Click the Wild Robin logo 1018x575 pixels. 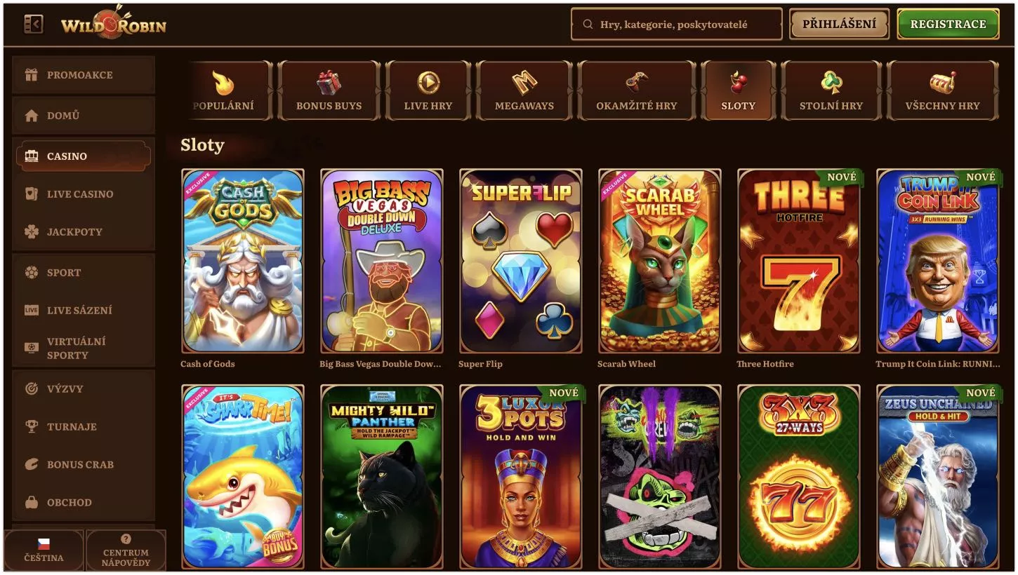(114, 22)
